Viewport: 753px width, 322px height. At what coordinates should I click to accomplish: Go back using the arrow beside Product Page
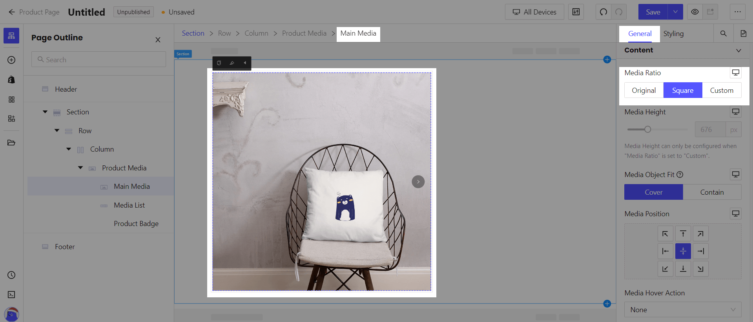click(12, 12)
